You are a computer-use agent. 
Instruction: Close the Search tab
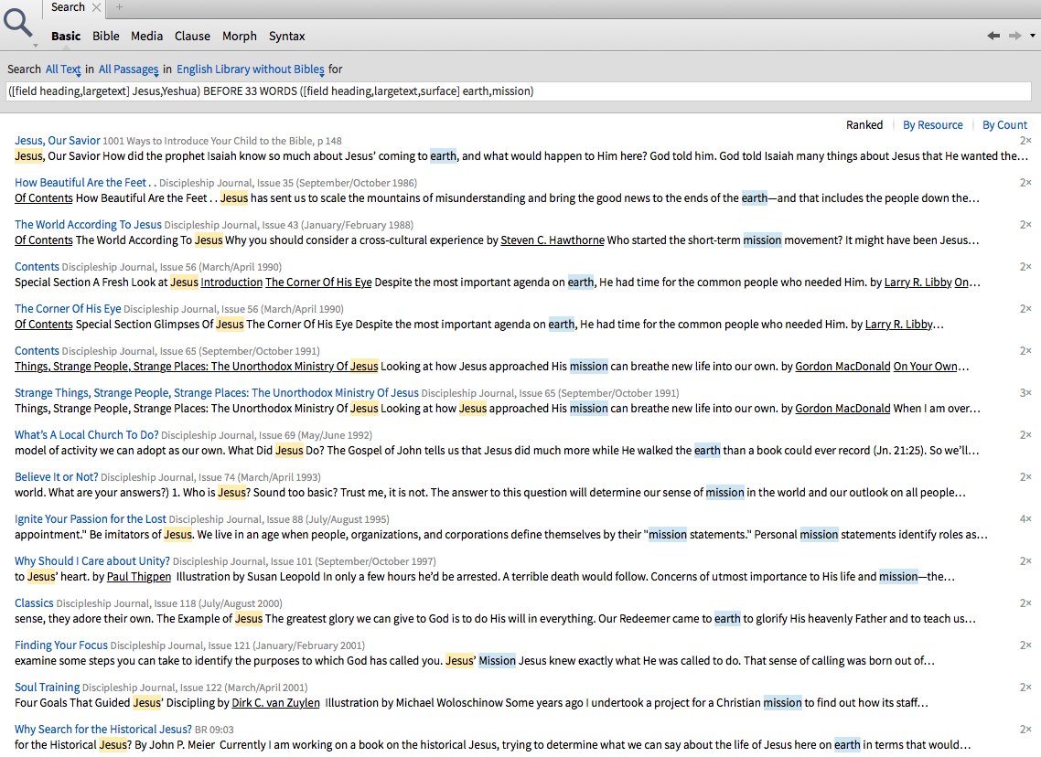point(96,7)
